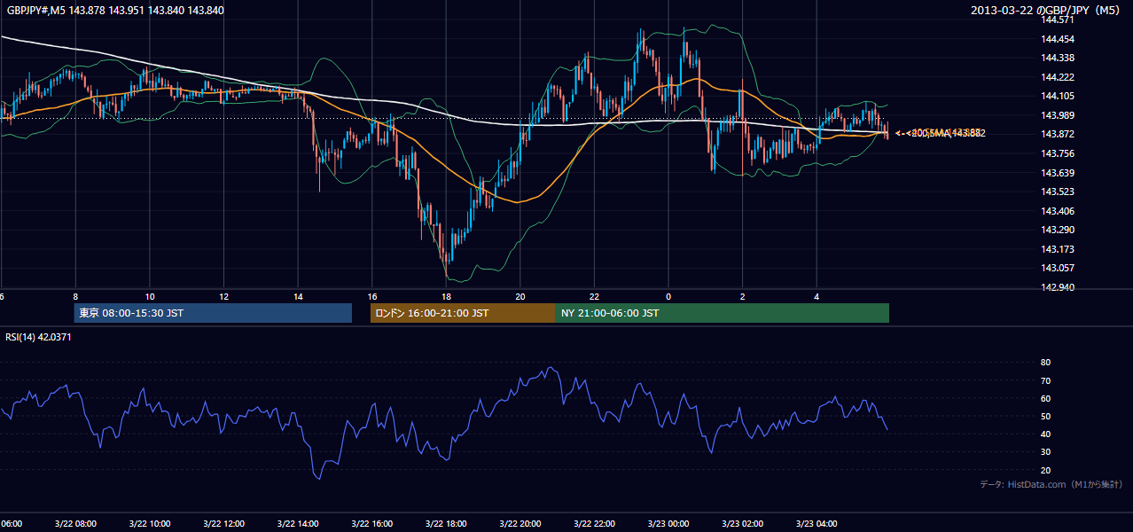Click price axis label 144.571
This screenshot has height=532, width=1133.
(x=1059, y=20)
